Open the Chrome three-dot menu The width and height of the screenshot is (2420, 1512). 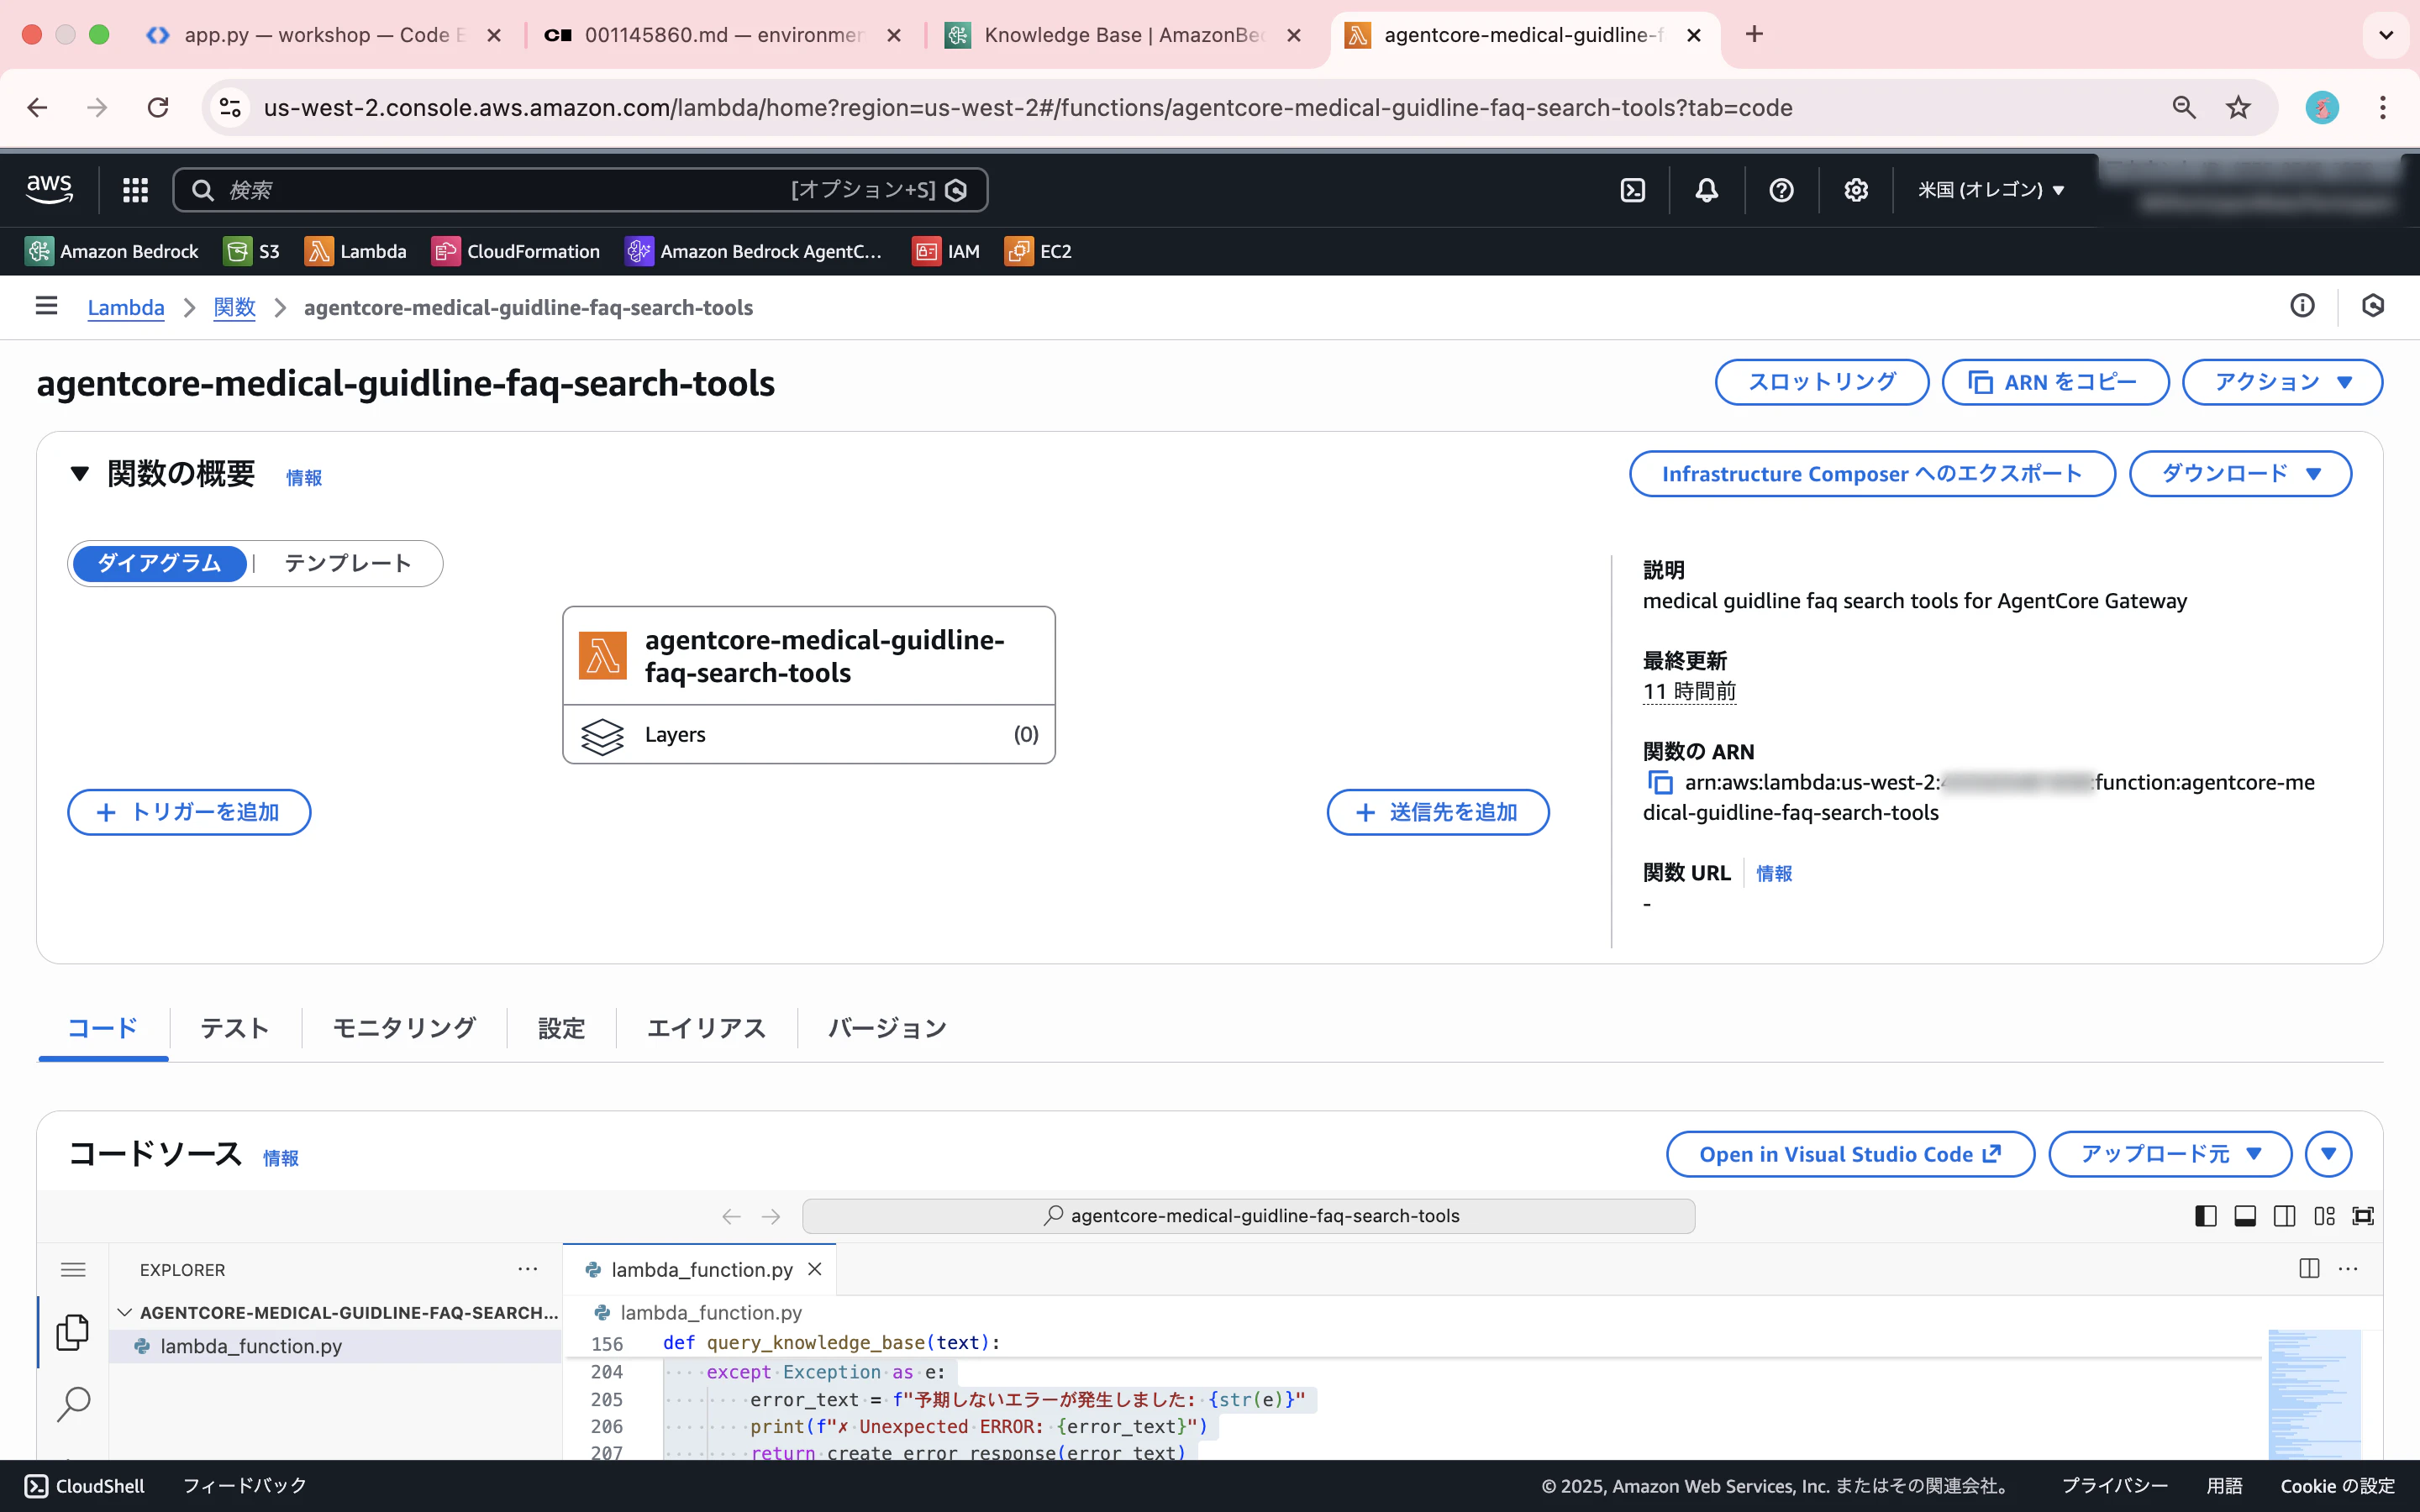coord(2383,107)
